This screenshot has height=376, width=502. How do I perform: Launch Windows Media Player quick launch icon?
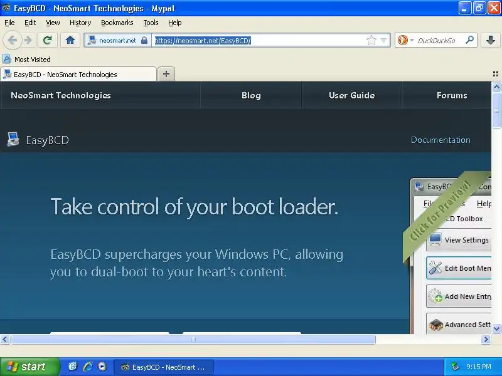pyautogui.click(x=102, y=367)
